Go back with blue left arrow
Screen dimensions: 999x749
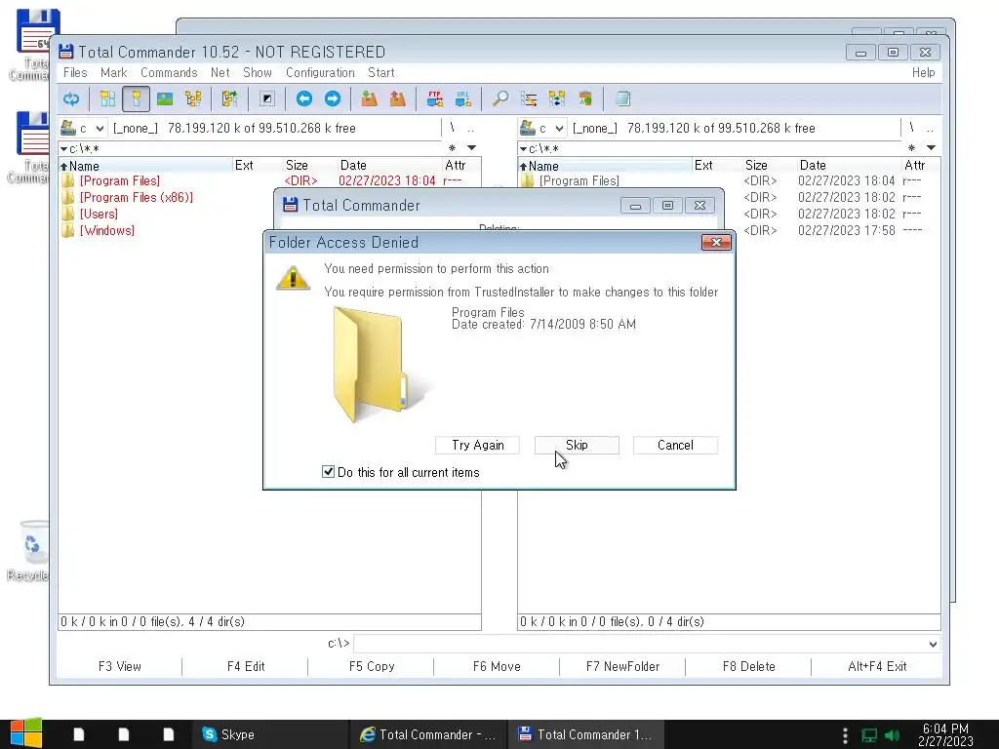(304, 99)
